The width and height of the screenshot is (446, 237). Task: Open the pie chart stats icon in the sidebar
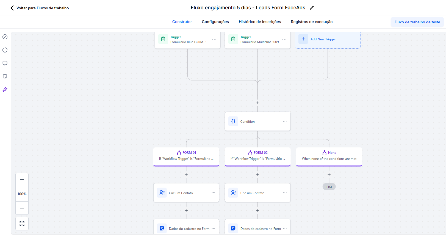point(5,50)
